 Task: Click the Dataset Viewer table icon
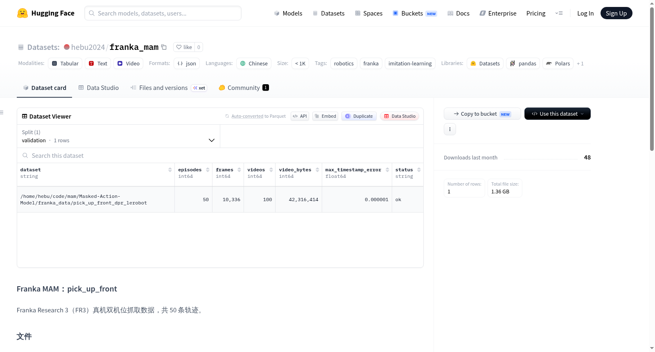(x=25, y=116)
